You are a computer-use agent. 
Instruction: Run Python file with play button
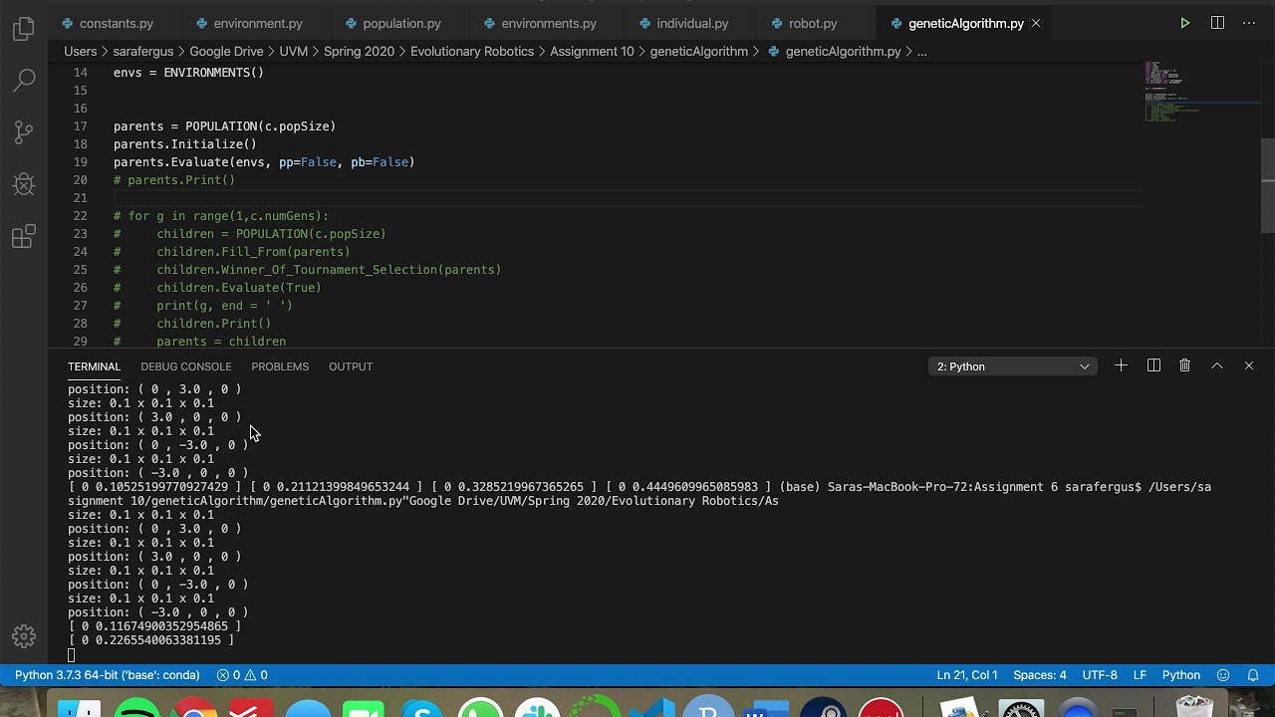1184,23
